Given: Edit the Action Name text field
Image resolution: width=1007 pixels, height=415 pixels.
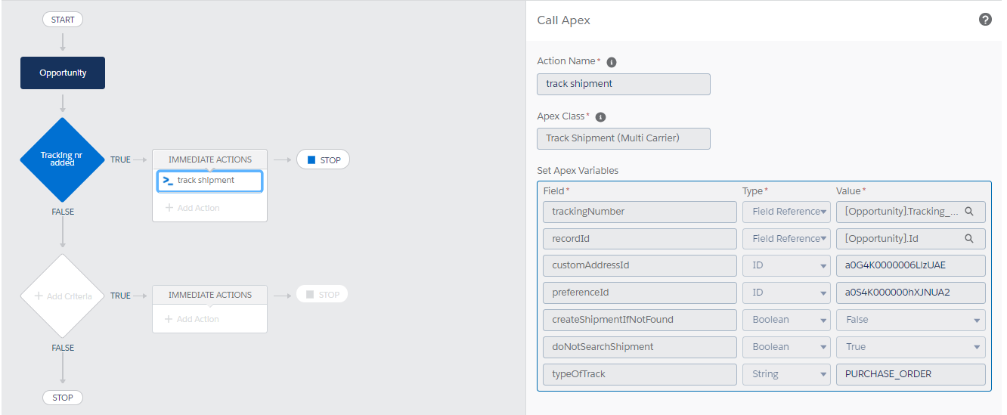Looking at the screenshot, I should (x=624, y=84).
